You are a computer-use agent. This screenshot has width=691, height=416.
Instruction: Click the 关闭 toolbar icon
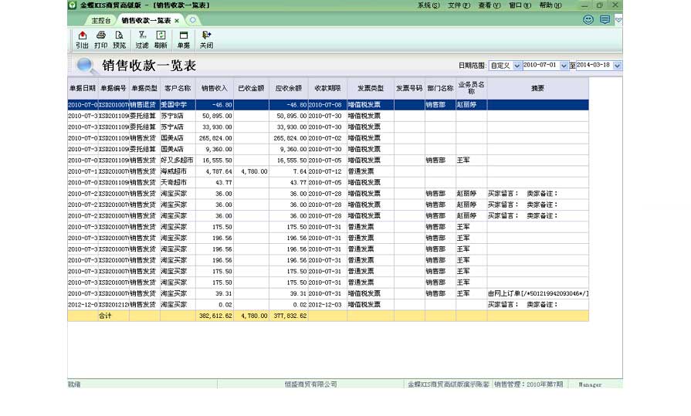click(x=206, y=39)
